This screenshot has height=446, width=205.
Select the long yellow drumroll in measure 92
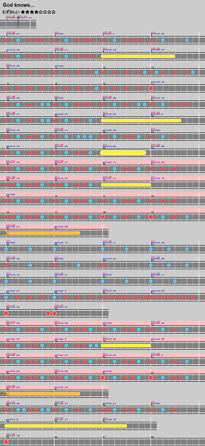66,426
